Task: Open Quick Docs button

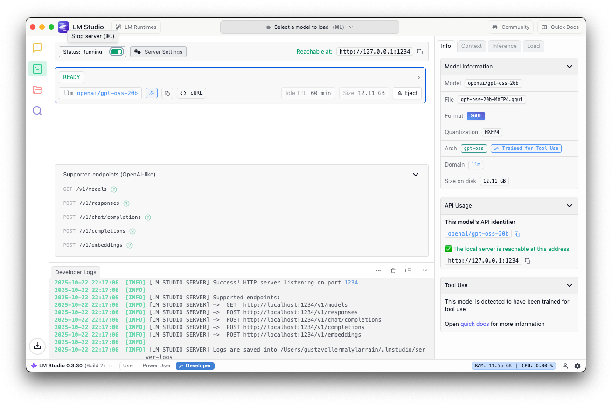Action: point(560,27)
